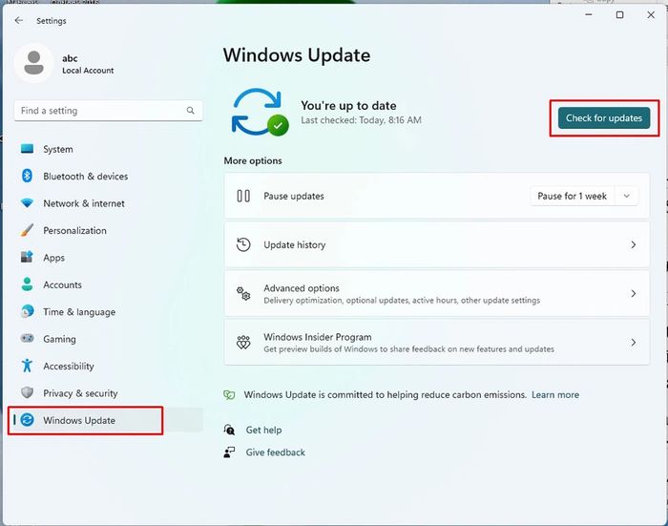Open the Apps section
Viewport: 668px width, 526px height.
pos(108,258)
